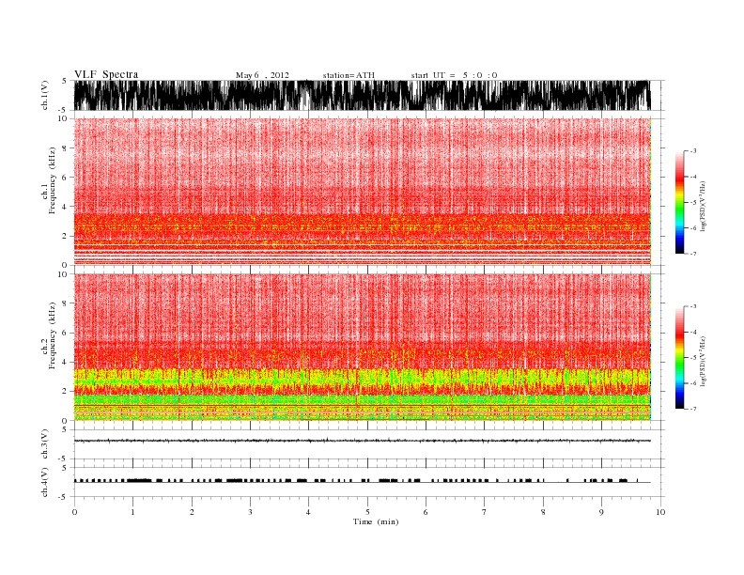Click inside the ch.1 spectrogram plot
The image size is (744, 575).
coord(362,191)
